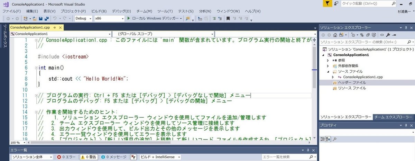
Task: Collapse the main() function outline box
Action: (36, 68)
